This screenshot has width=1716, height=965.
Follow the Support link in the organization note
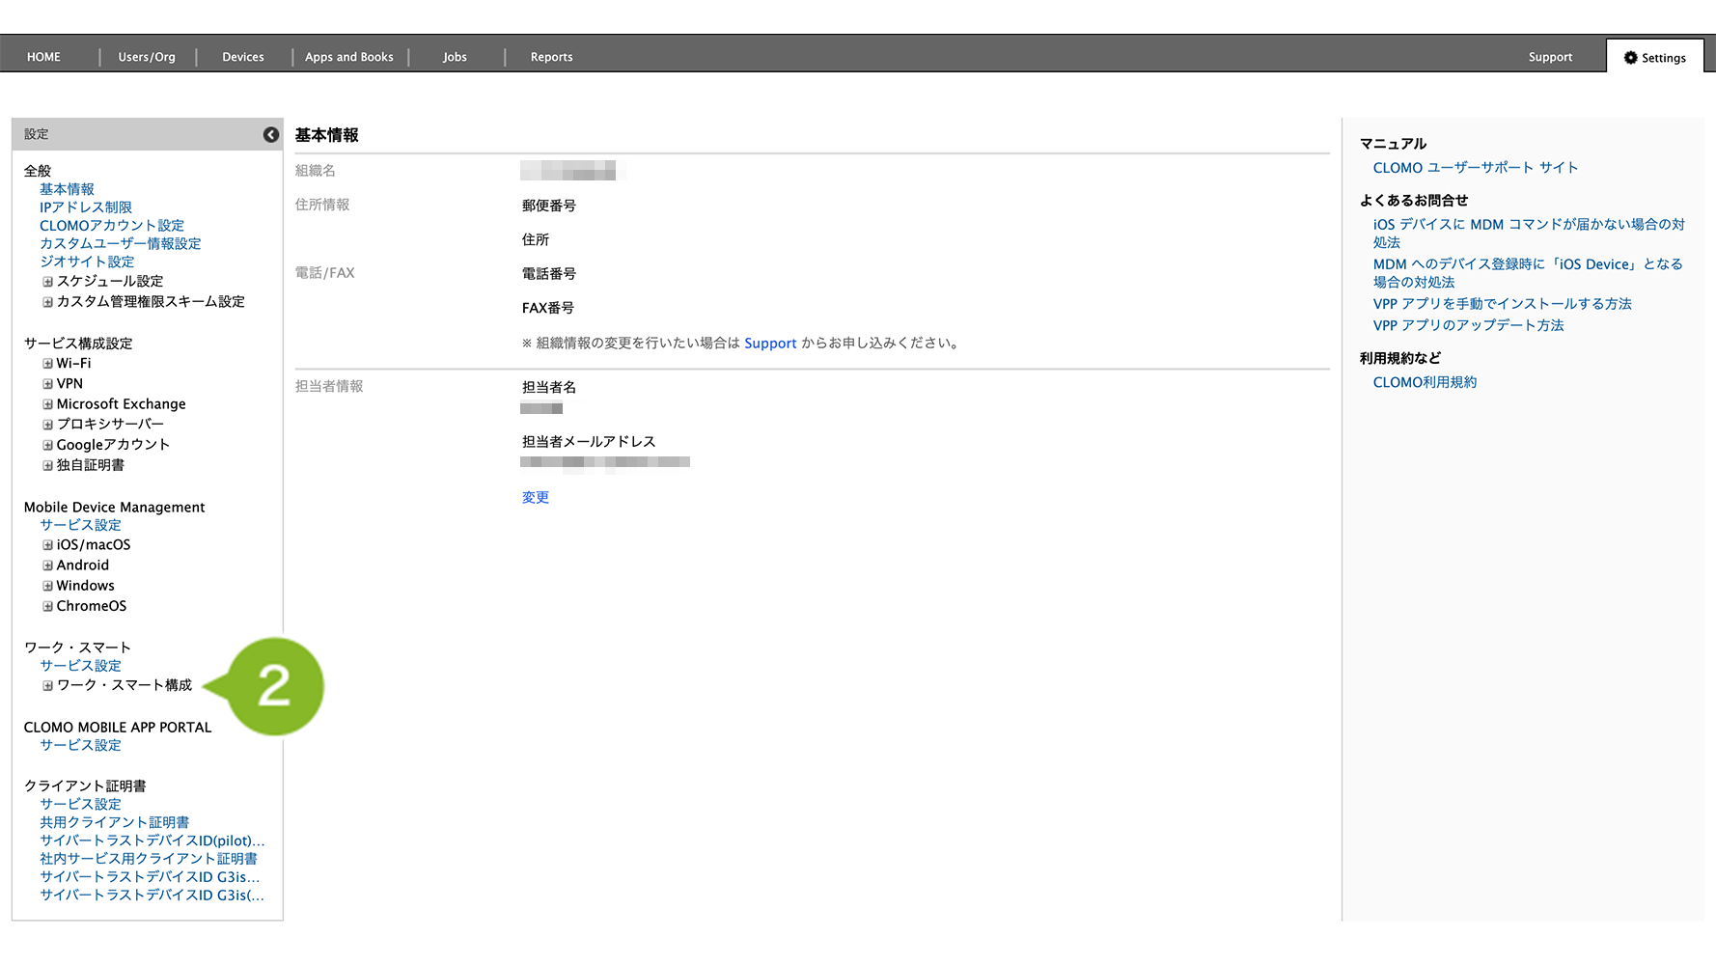(x=770, y=344)
